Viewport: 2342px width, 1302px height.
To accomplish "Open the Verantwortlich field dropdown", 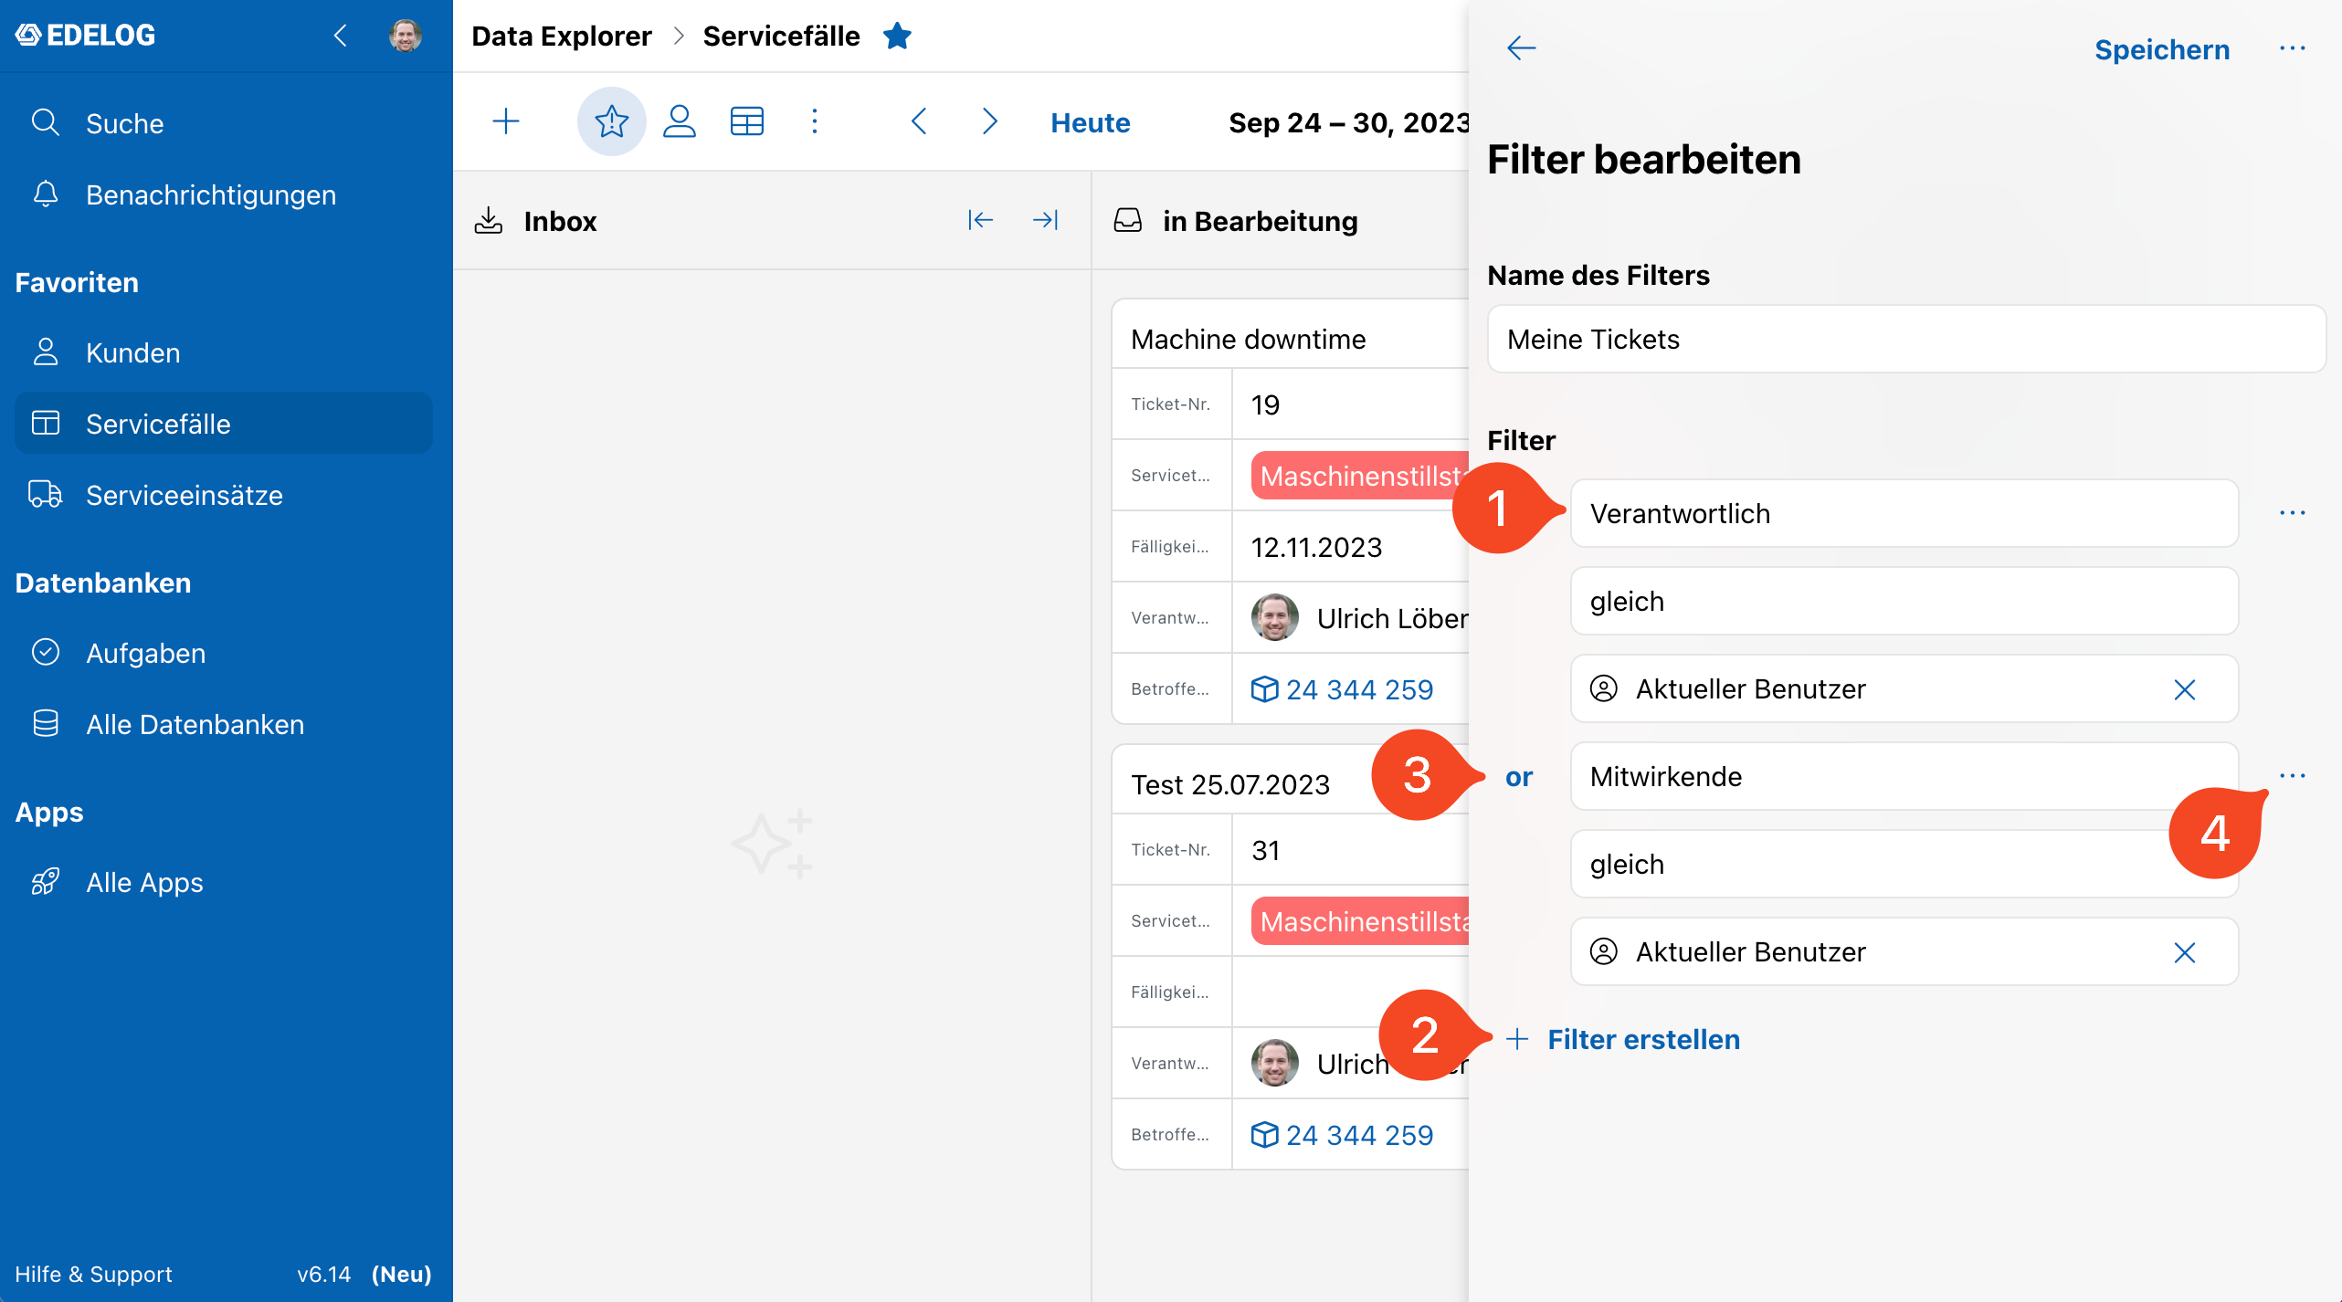I will pyautogui.click(x=1904, y=513).
